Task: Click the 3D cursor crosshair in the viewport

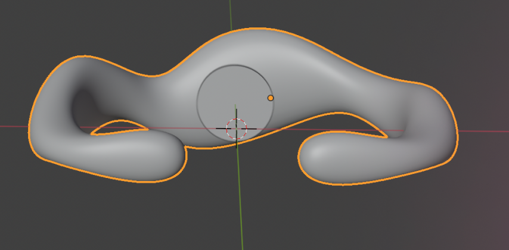Action: (236, 129)
